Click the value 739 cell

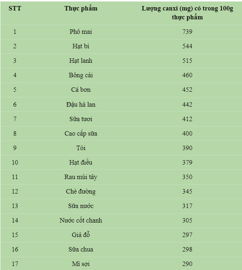pyautogui.click(x=187, y=32)
